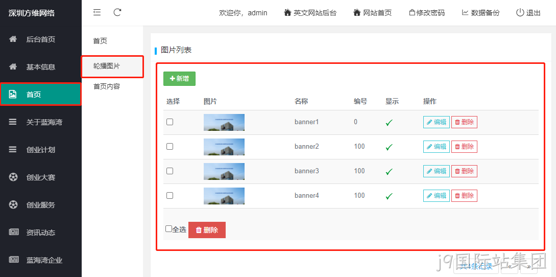This screenshot has height=277, width=556.
Task: Open 修改密码 in the header
Action: (x=427, y=13)
